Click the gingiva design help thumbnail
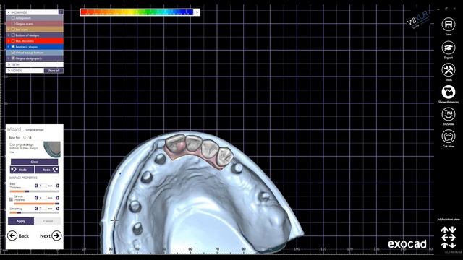Image resolution: width=463 pixels, height=260 pixels. (x=52, y=149)
